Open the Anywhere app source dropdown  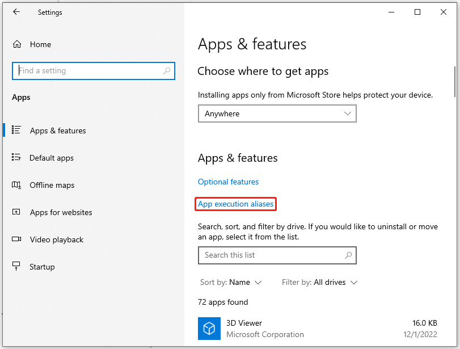point(277,113)
